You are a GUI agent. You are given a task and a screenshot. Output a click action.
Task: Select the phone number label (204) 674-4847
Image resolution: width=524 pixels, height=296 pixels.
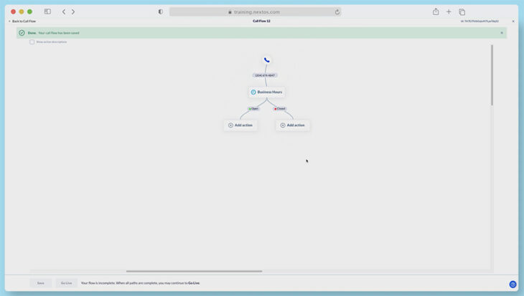pyautogui.click(x=265, y=75)
